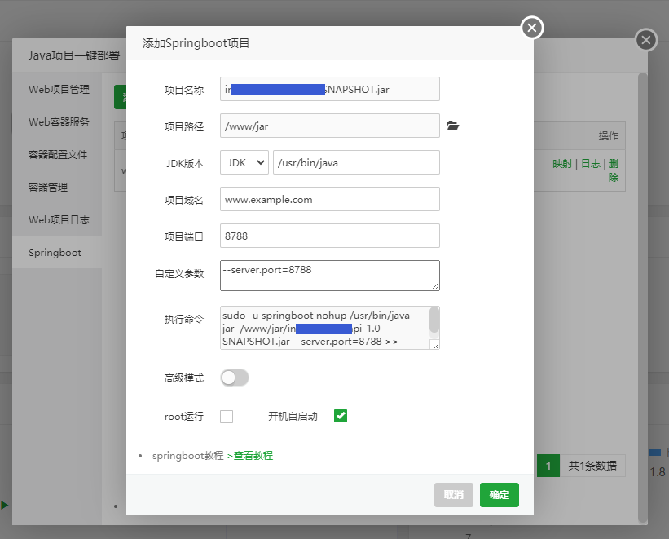Switch to the Springboot section
The width and height of the screenshot is (669, 539).
[x=56, y=252]
